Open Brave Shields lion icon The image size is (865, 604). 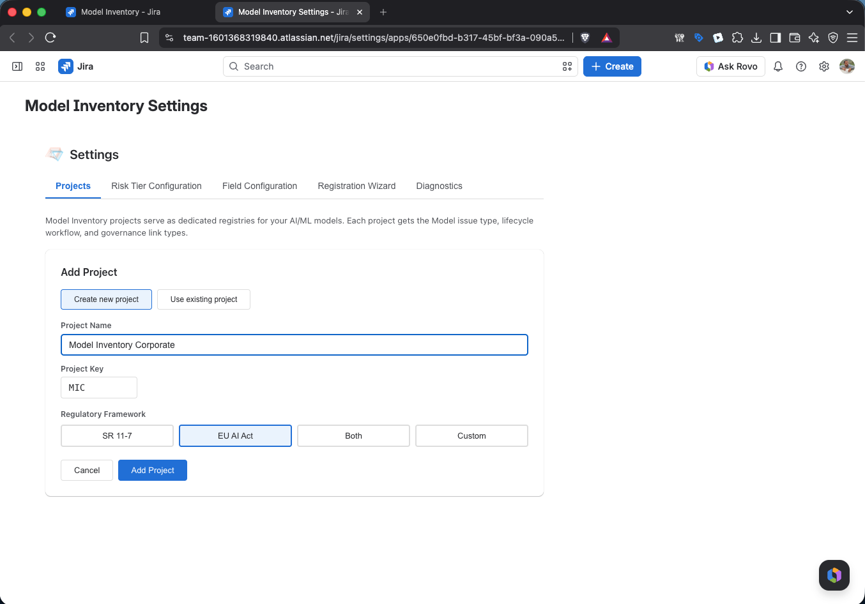click(x=585, y=38)
